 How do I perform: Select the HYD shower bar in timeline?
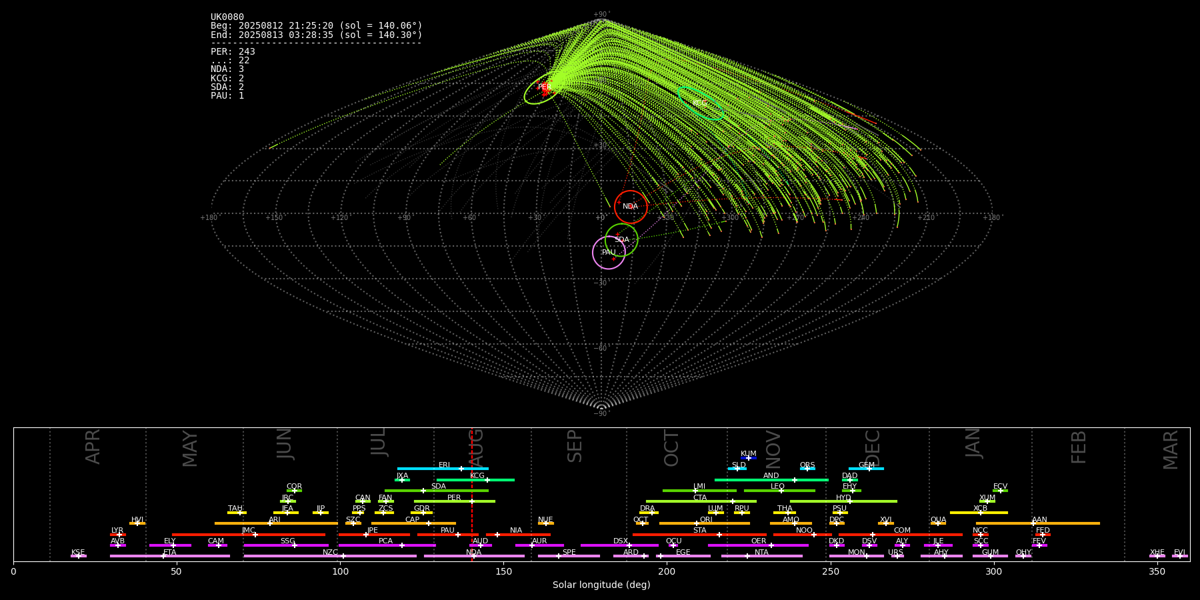pyautogui.click(x=843, y=501)
